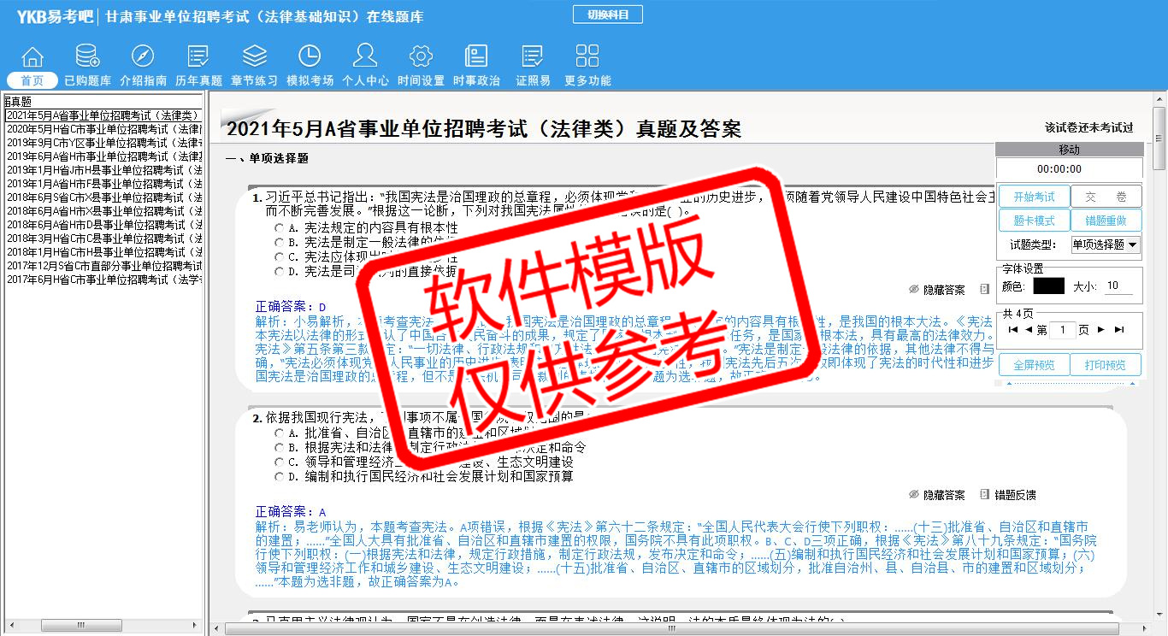The width and height of the screenshot is (1168, 636).
Task: Click 开始考试 to start the exam
Action: [x=1034, y=197]
